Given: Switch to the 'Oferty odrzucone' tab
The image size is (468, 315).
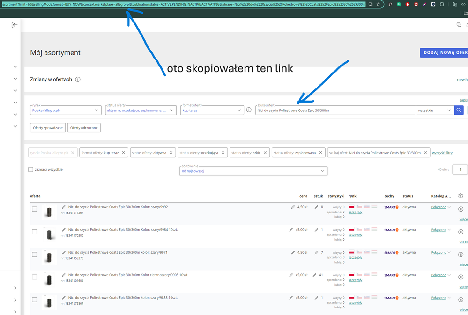Looking at the screenshot, I should pyautogui.click(x=84, y=128).
